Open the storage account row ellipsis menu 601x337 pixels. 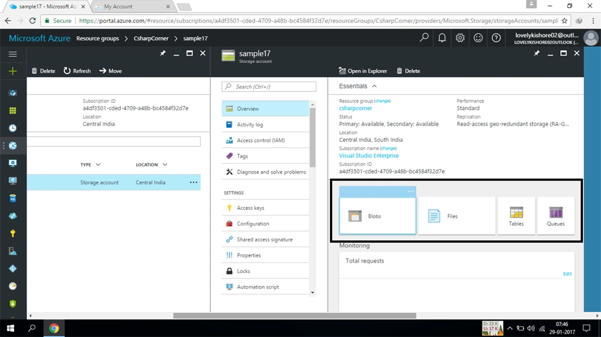(194, 182)
